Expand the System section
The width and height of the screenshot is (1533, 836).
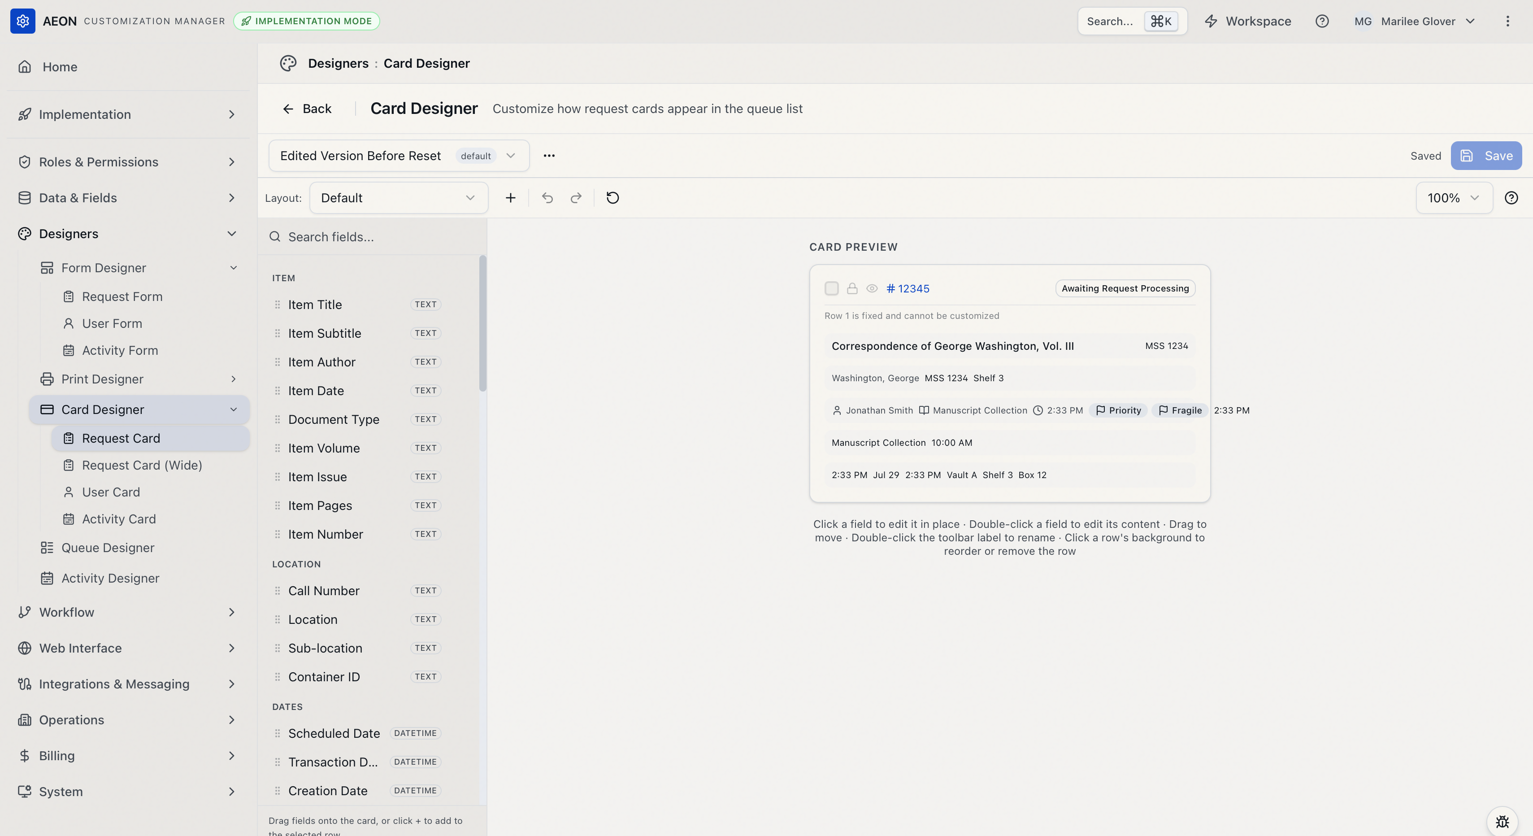click(x=128, y=791)
